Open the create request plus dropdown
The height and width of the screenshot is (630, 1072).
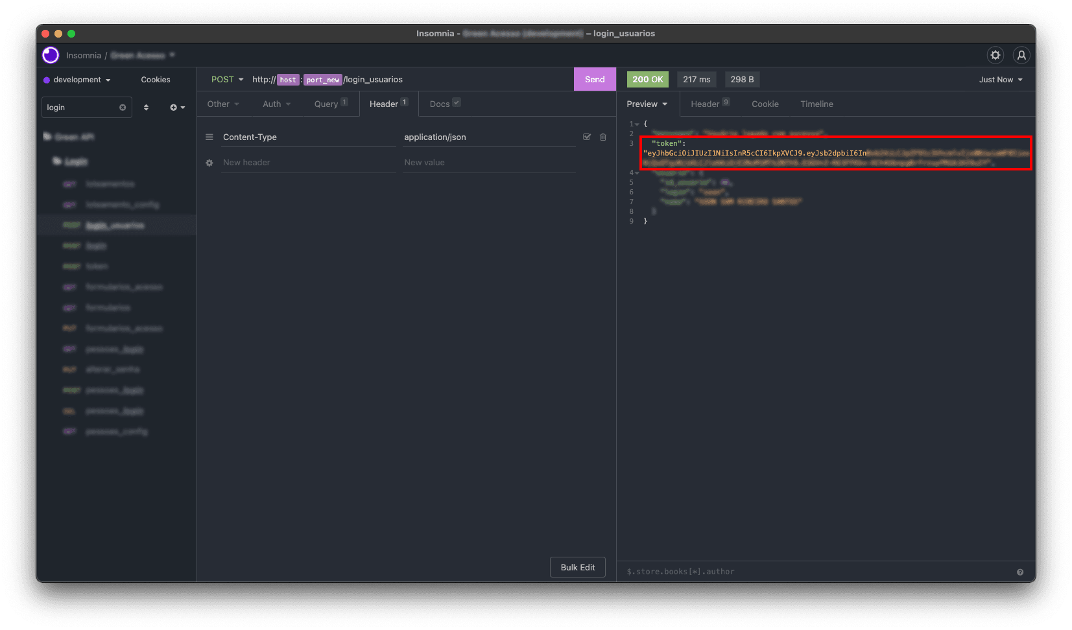[177, 108]
